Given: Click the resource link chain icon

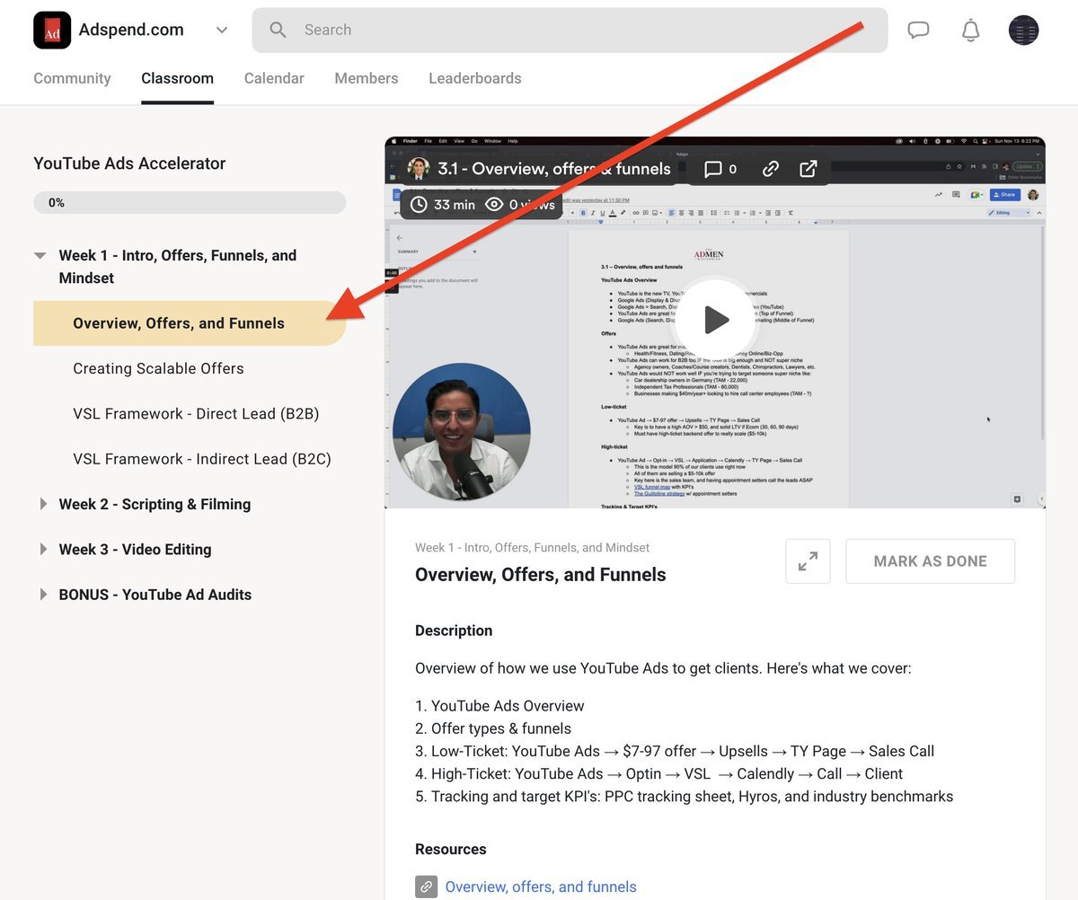Looking at the screenshot, I should point(427,887).
